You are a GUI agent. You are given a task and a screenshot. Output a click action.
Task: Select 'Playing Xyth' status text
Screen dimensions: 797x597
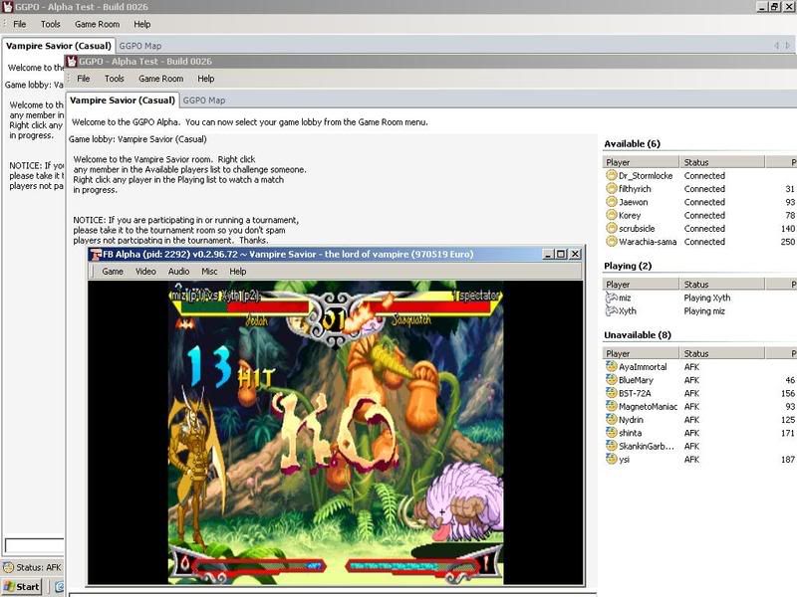pyautogui.click(x=707, y=298)
